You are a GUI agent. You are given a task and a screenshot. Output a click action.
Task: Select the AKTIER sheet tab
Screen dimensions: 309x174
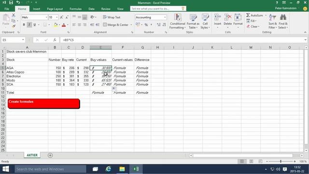[32, 155]
